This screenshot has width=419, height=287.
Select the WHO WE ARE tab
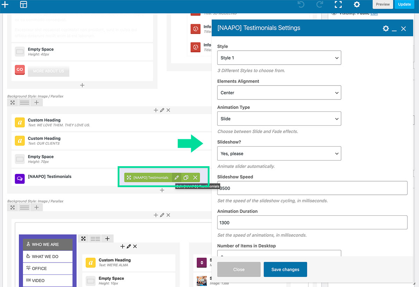[47, 244]
